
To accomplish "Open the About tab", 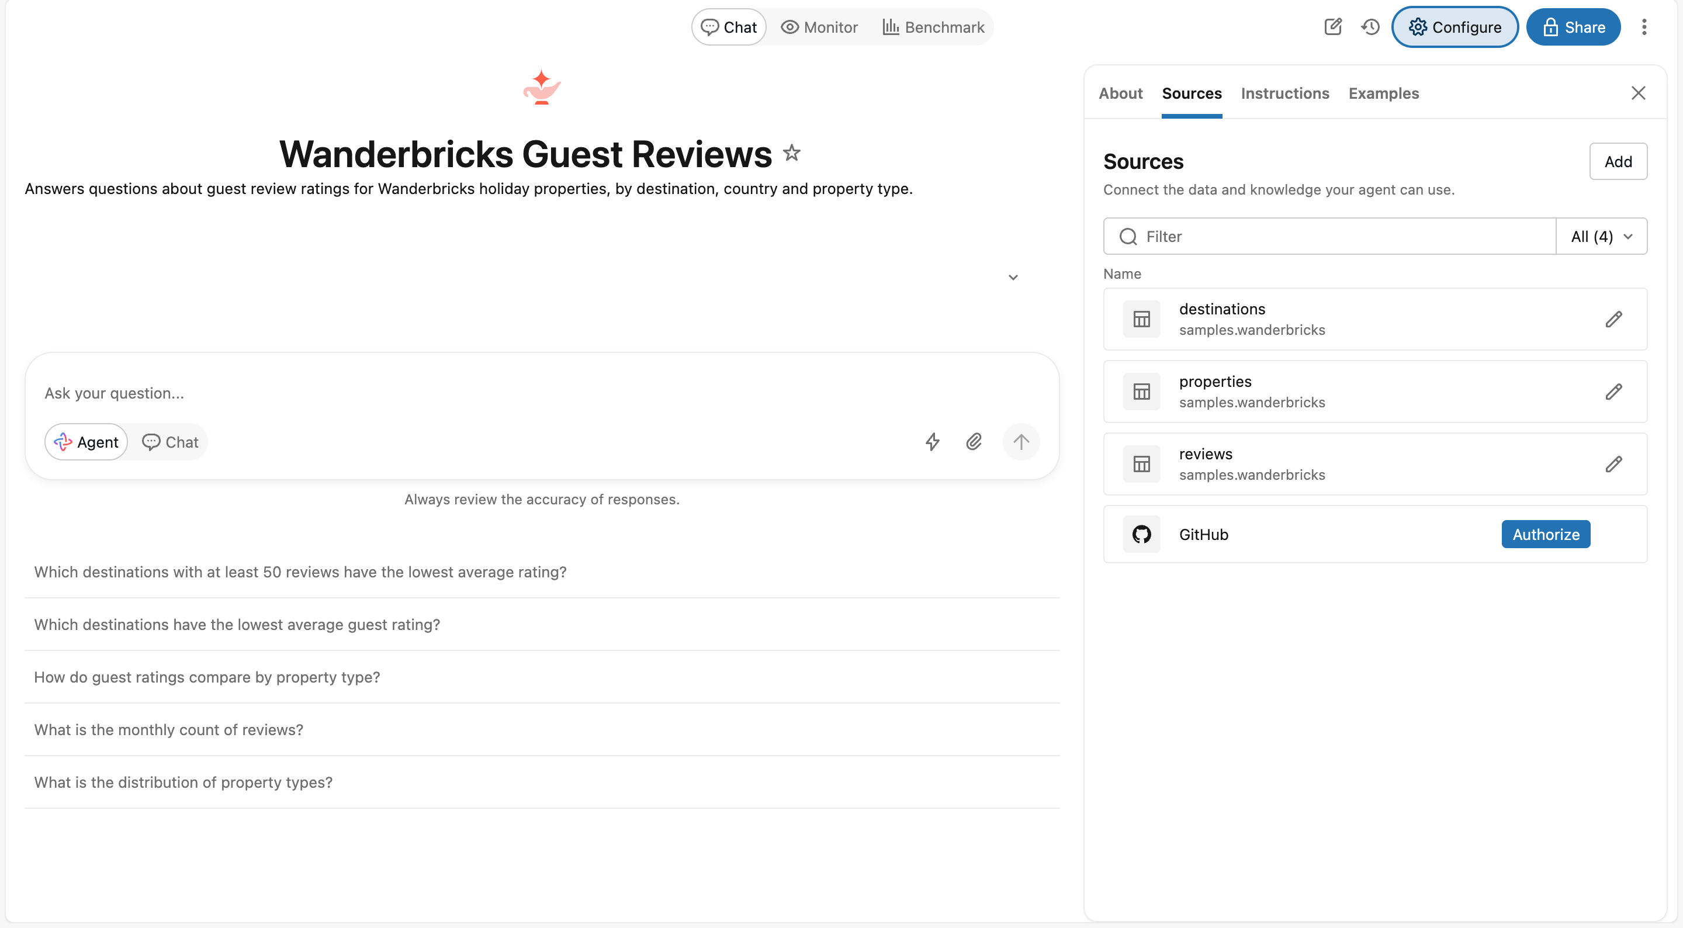I will click(1120, 94).
